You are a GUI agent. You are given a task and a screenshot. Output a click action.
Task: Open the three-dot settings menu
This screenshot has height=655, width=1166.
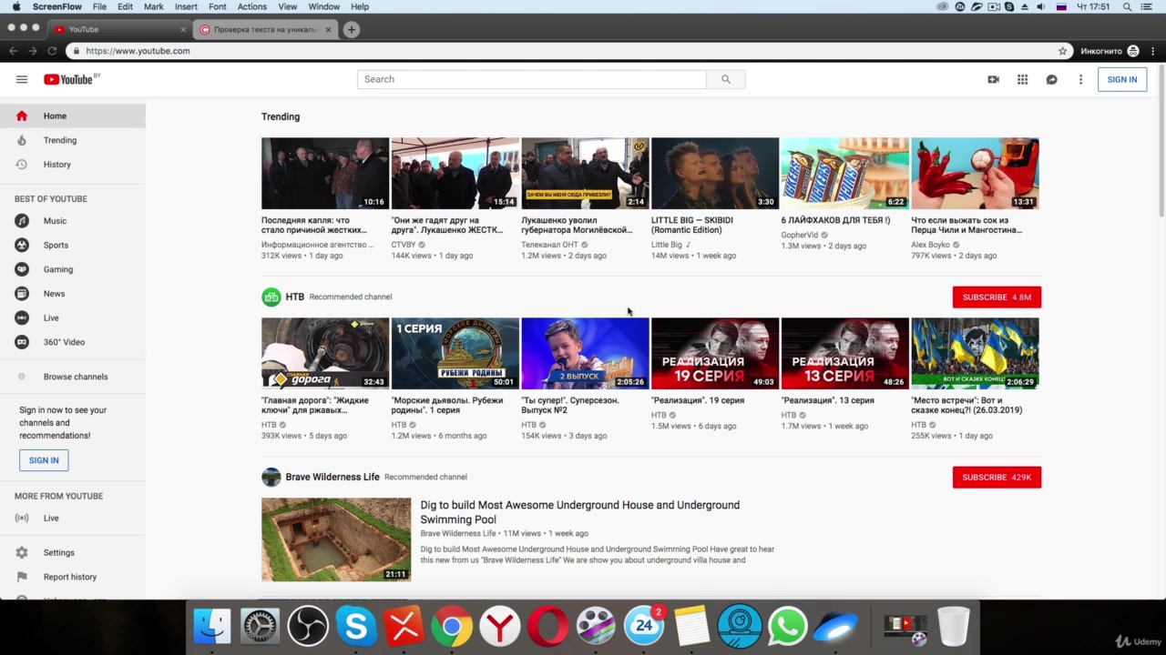(x=1080, y=79)
